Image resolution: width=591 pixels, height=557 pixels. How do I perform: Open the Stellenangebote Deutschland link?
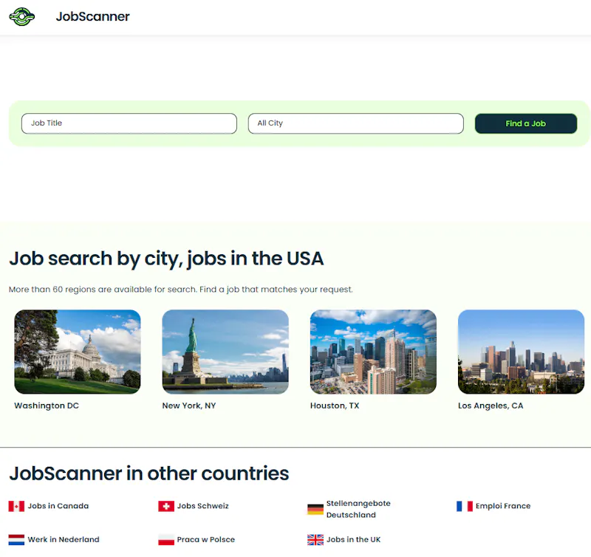tap(358, 509)
